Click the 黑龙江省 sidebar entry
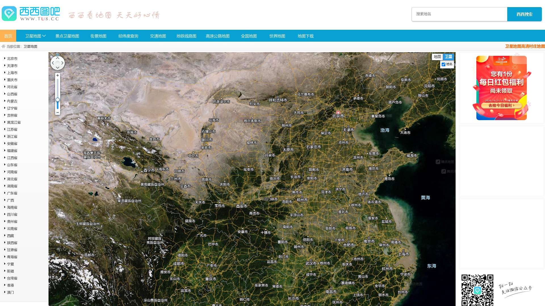545x306 pixels. [14, 122]
